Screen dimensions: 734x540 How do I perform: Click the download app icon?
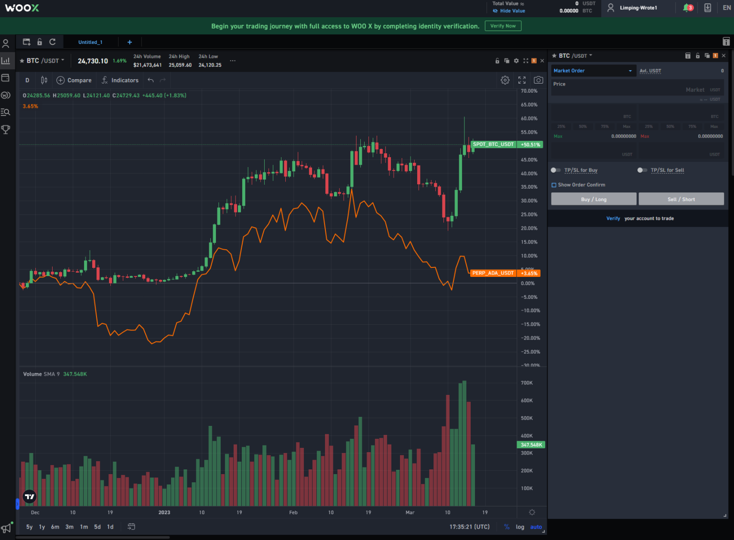coord(708,8)
